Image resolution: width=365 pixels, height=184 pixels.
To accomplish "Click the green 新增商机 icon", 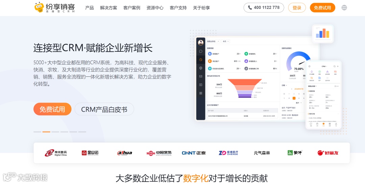I will click(246, 54).
